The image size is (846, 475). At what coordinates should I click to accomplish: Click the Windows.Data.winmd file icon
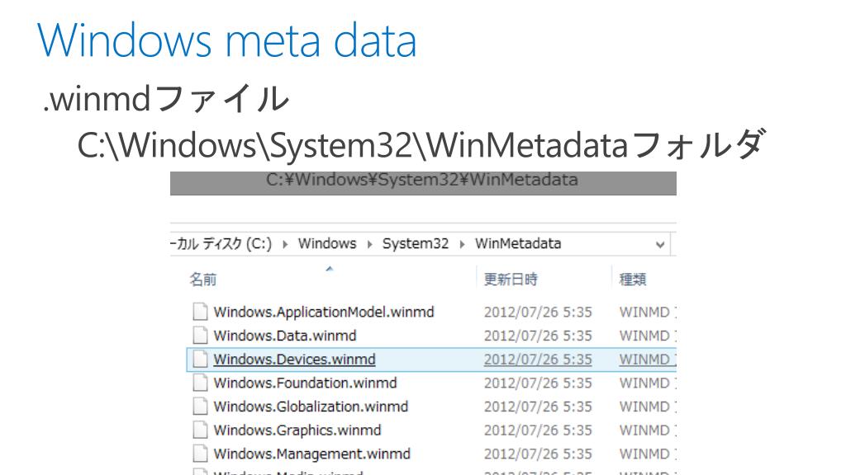point(200,336)
